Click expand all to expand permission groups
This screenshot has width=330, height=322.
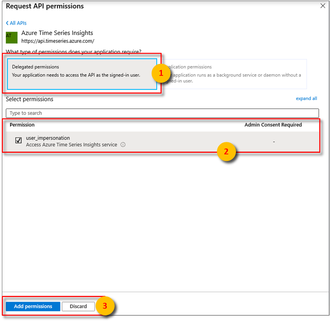point(307,98)
